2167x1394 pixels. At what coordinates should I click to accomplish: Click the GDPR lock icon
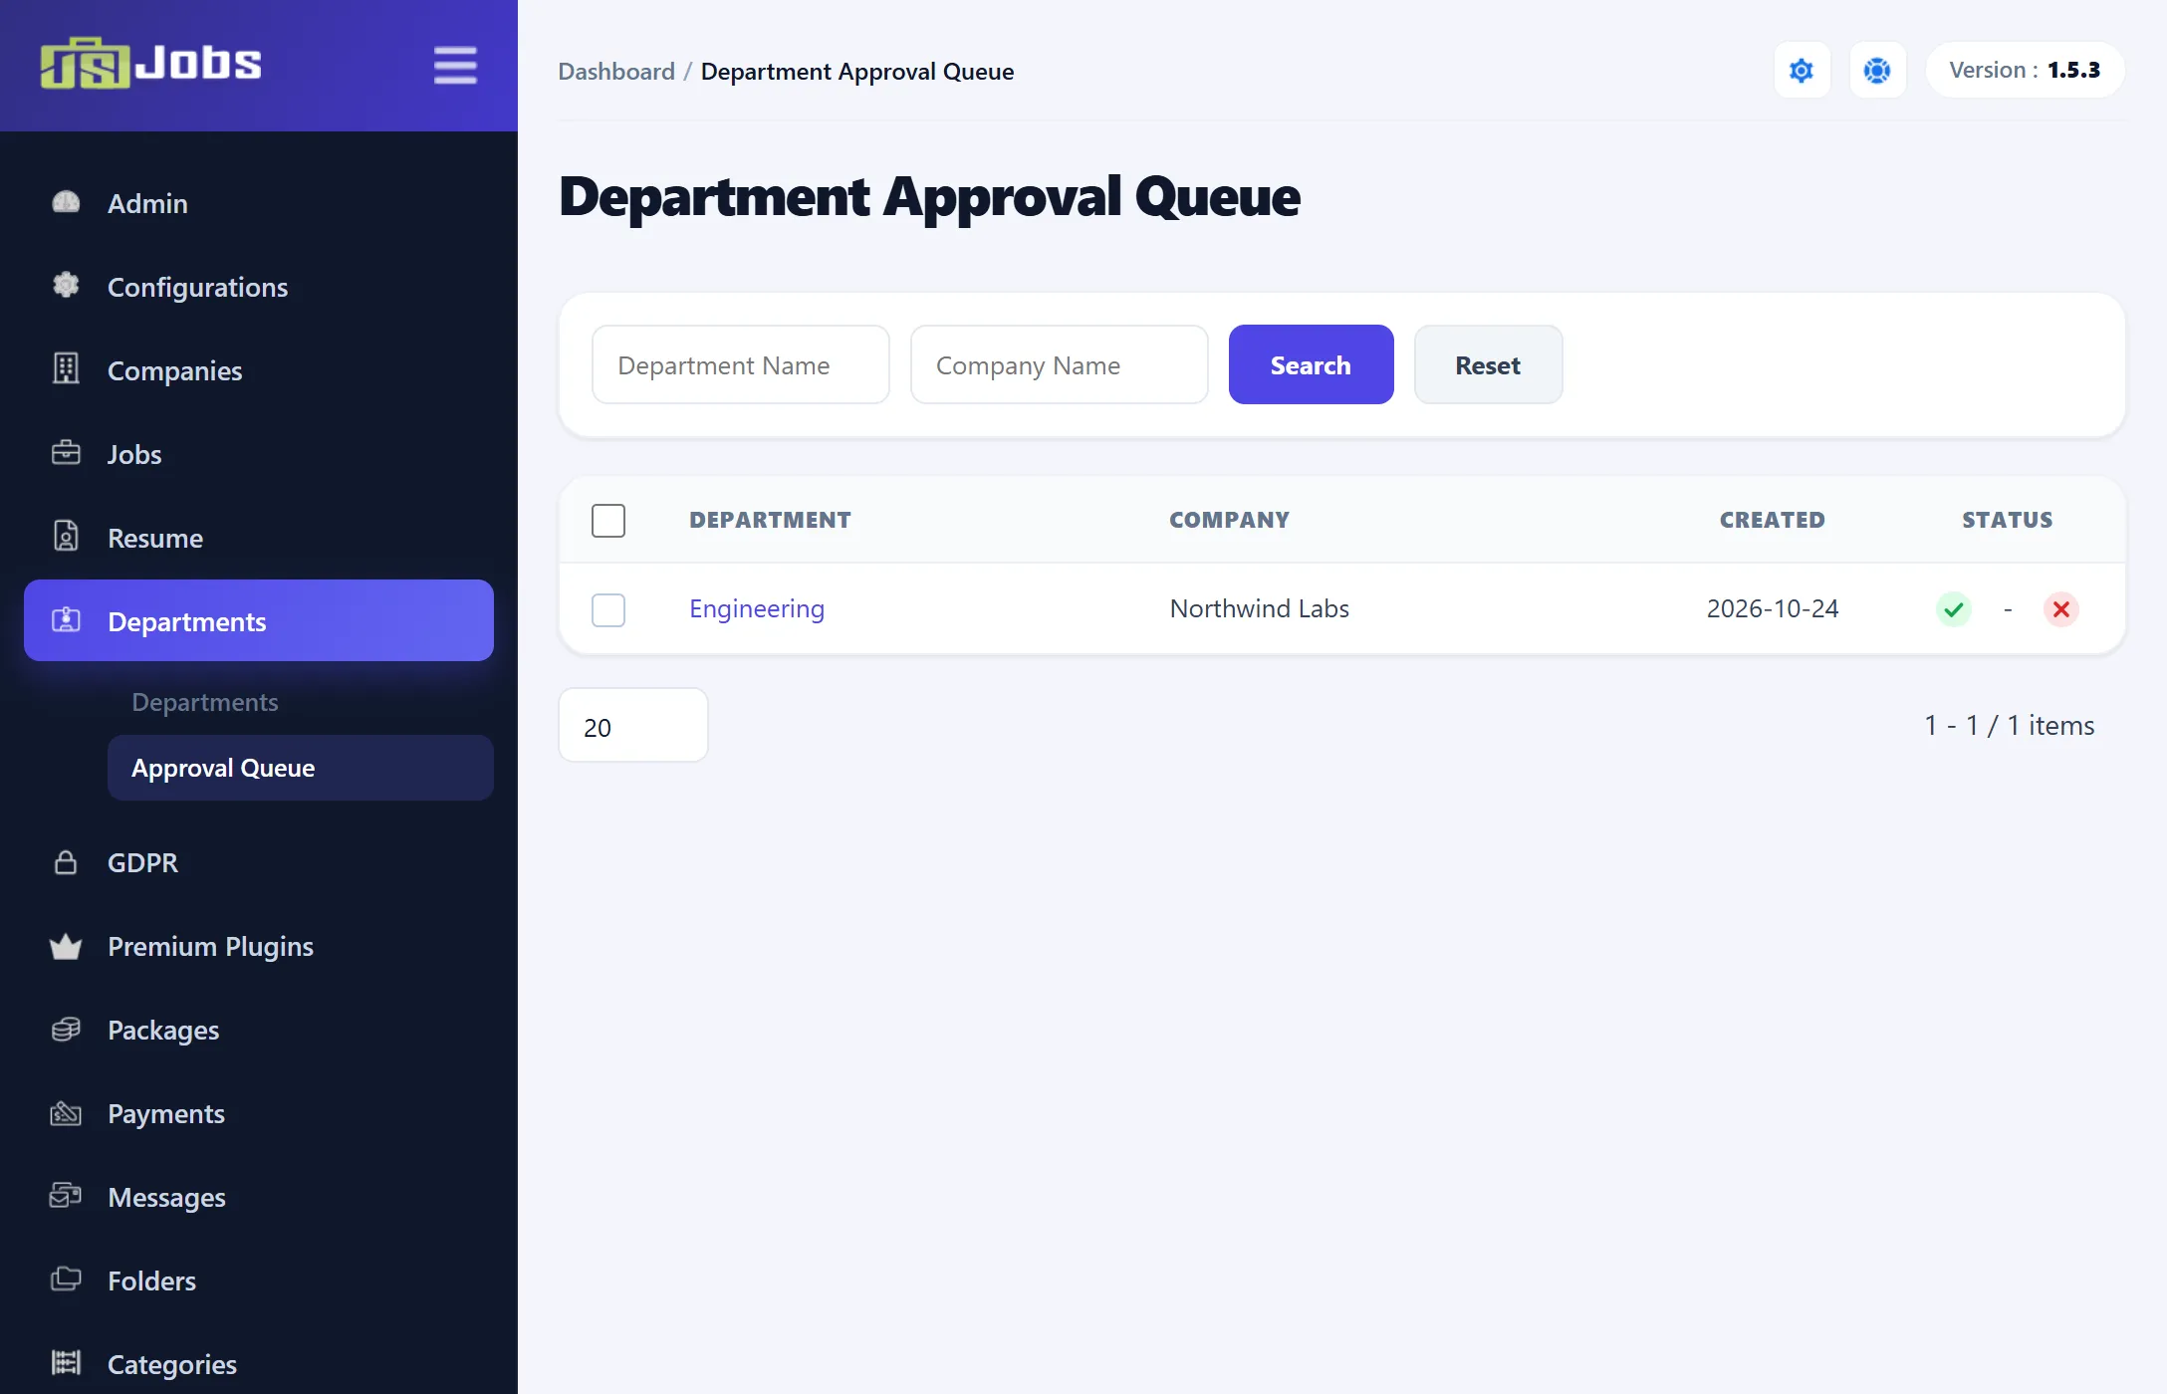[66, 862]
